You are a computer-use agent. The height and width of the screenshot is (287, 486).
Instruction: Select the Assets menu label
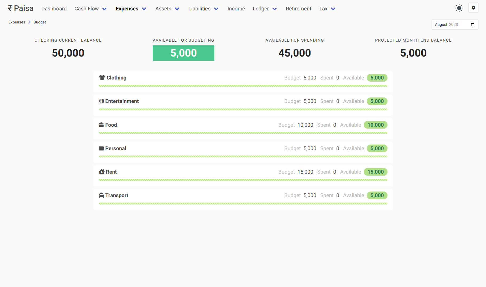click(x=163, y=9)
